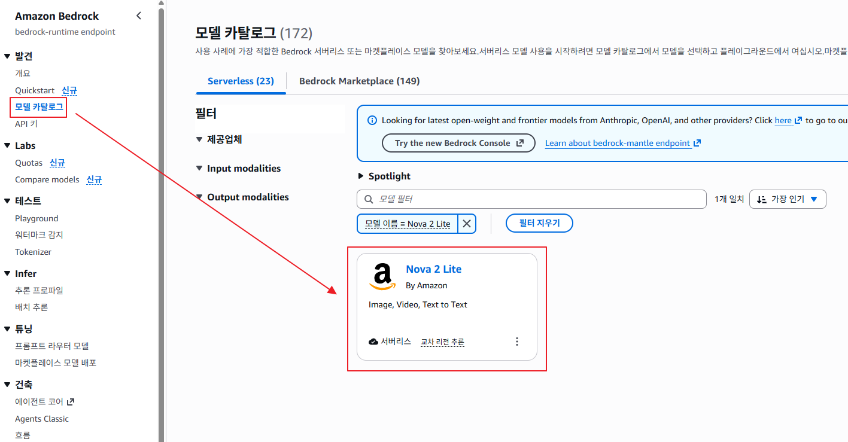848x442 pixels.
Task: Click the external link icon after bedrock-mantle endpoint
Action: click(697, 143)
